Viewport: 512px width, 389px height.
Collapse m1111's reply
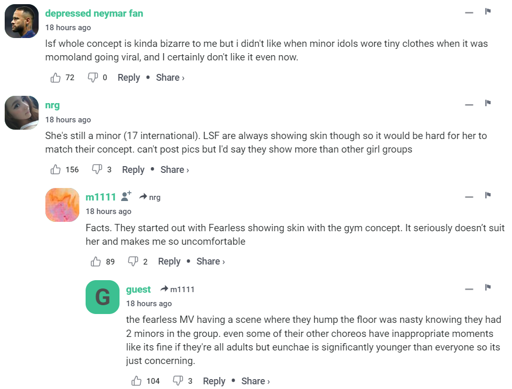pos(469,196)
